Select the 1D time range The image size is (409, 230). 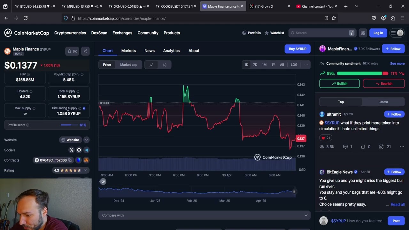pyautogui.click(x=246, y=65)
